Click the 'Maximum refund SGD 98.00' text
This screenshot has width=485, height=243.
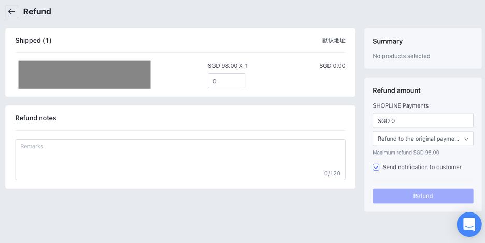406,153
